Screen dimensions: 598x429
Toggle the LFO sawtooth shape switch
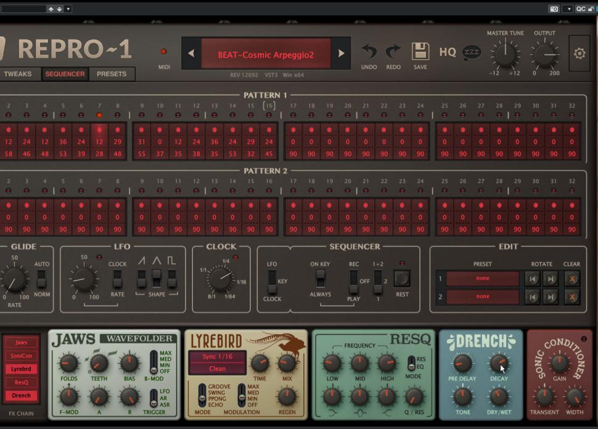(x=142, y=279)
